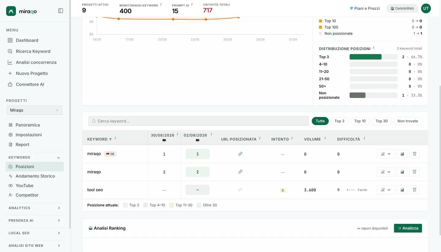Click info icon next to DISTRIBUZIONE POSIZIONI
The width and height of the screenshot is (441, 252).
[374, 48]
